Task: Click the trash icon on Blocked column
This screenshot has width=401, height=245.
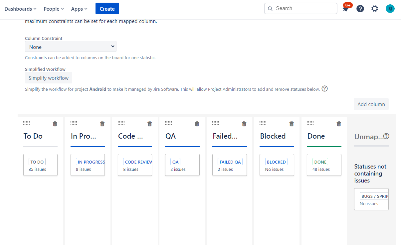Action: pos(292,124)
